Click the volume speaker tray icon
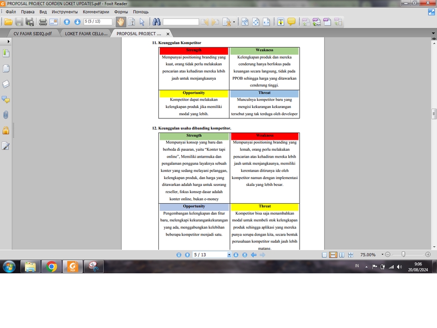The width and height of the screenshot is (437, 328). coord(399,266)
